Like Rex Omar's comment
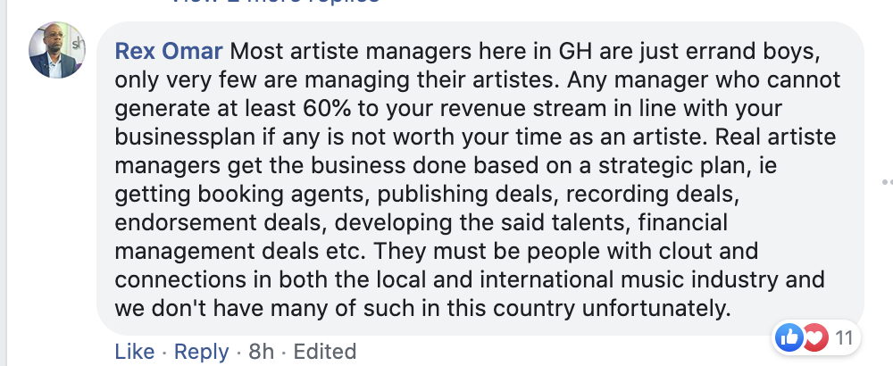The image size is (893, 366). (x=134, y=352)
